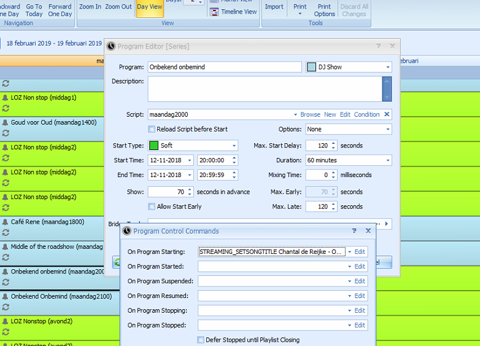Screen dimensions: 480x346
Task: Click the Timeline View icon
Action: (214, 12)
